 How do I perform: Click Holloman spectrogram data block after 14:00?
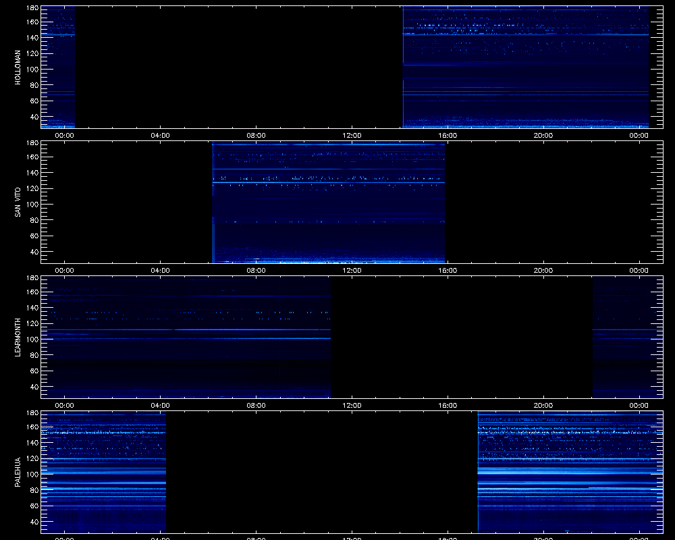[526, 67]
